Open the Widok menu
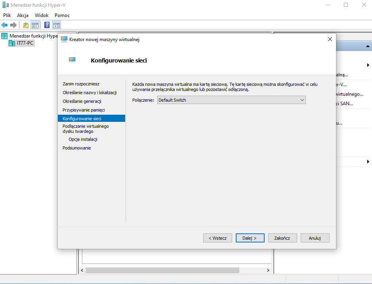Screen dimensions: 372x284 tap(42, 15)
